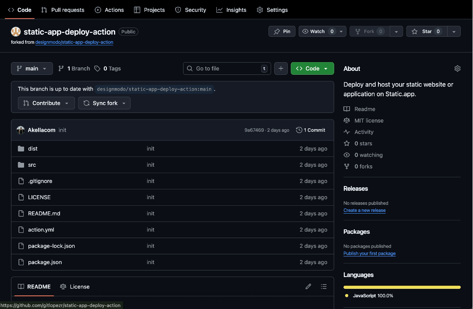
Task: Click the README.md file icon
Action: (x=21, y=214)
